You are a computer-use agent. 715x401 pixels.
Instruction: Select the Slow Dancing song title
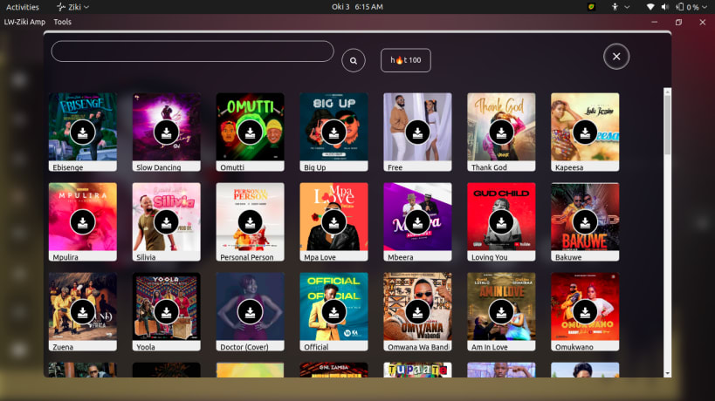point(159,167)
